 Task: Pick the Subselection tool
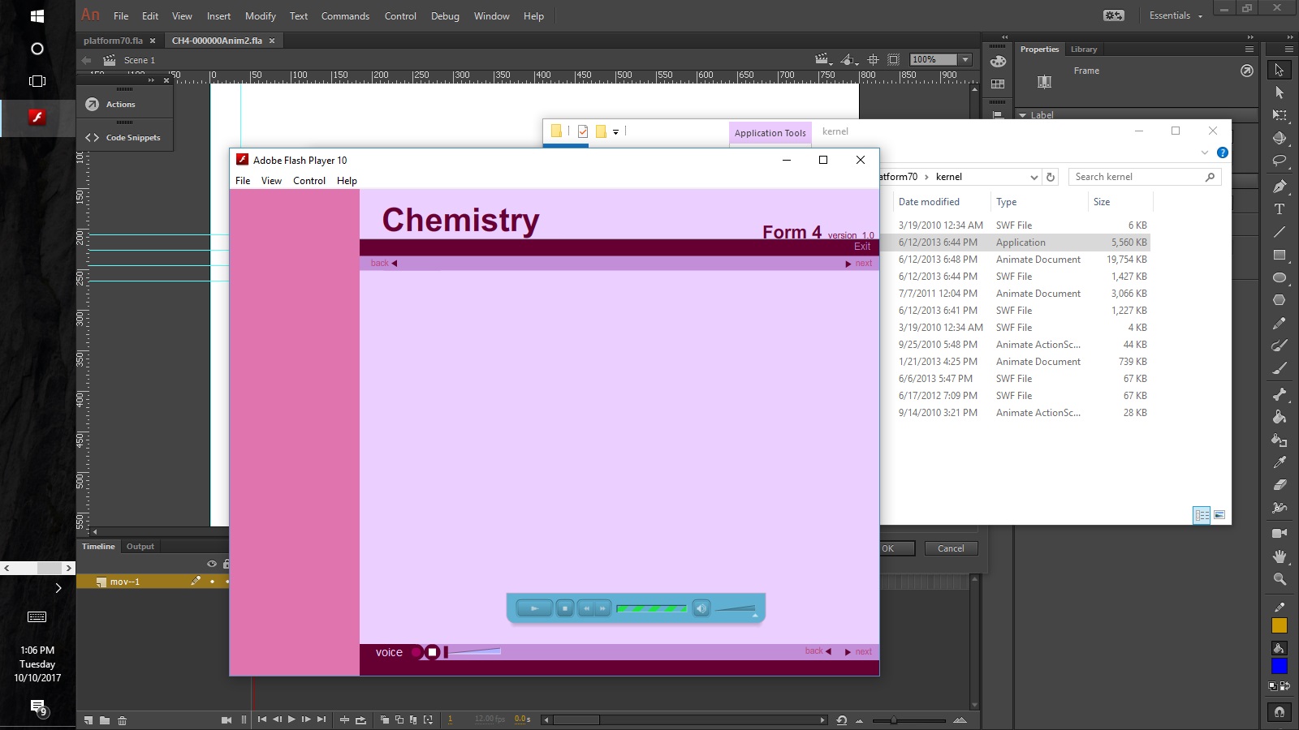pos(1280,92)
